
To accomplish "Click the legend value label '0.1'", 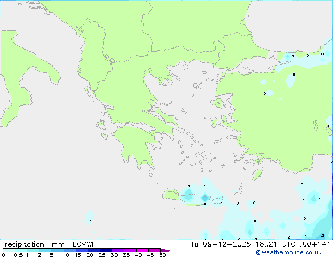I will 6,255.
